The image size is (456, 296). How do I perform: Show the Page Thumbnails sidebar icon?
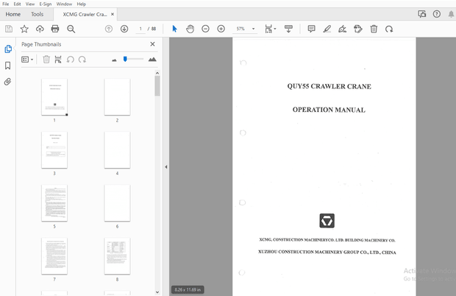pyautogui.click(x=8, y=49)
